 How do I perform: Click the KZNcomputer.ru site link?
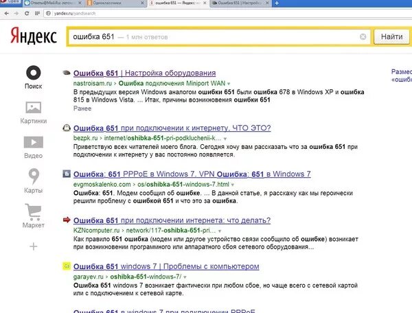coord(96,230)
